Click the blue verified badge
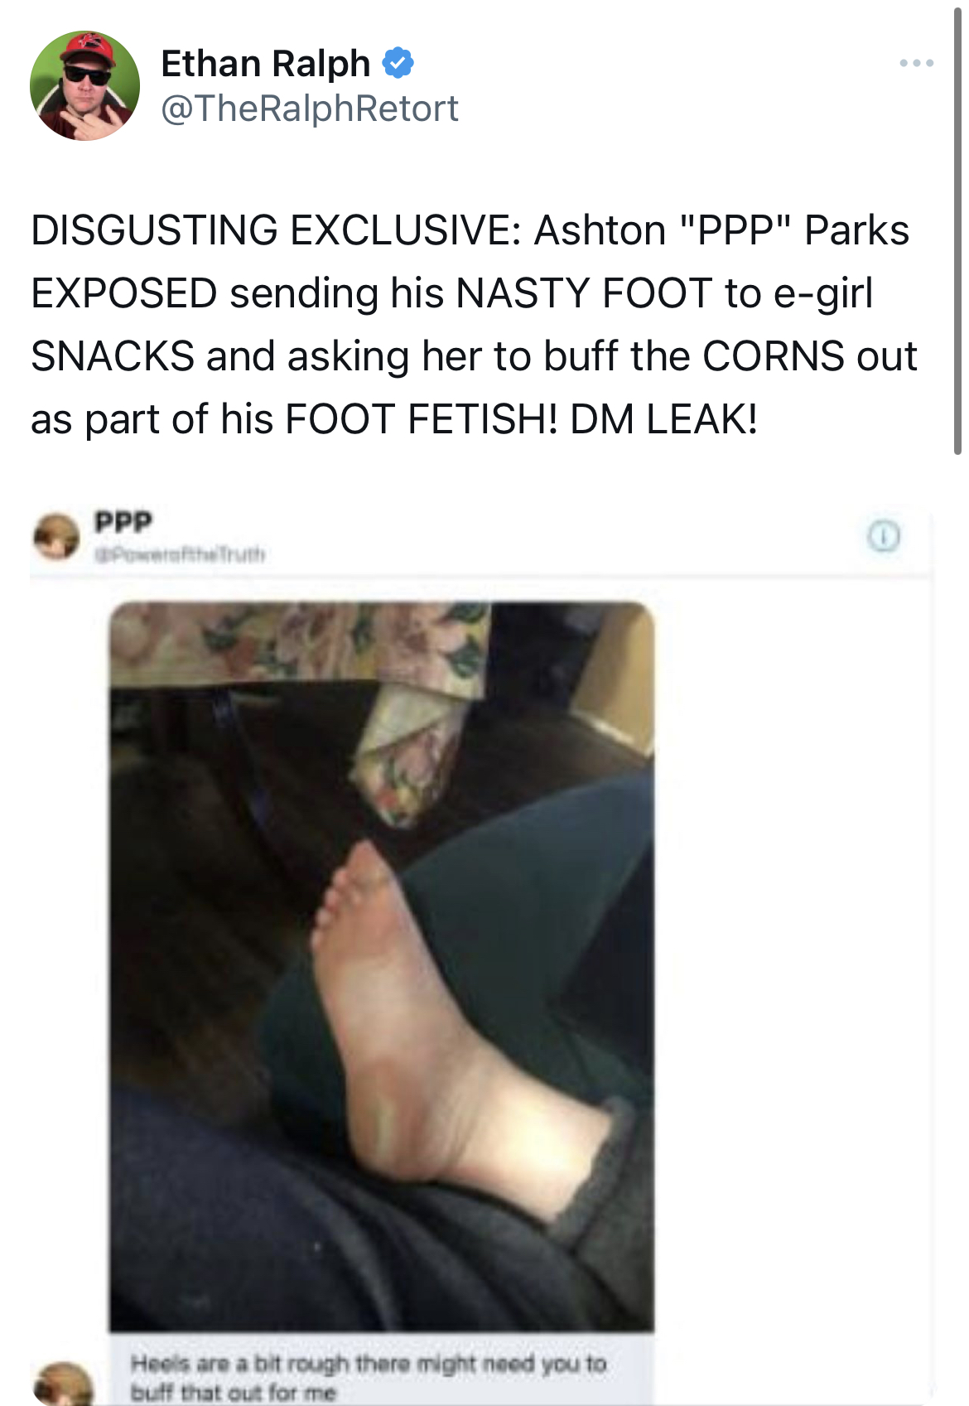 tap(398, 63)
